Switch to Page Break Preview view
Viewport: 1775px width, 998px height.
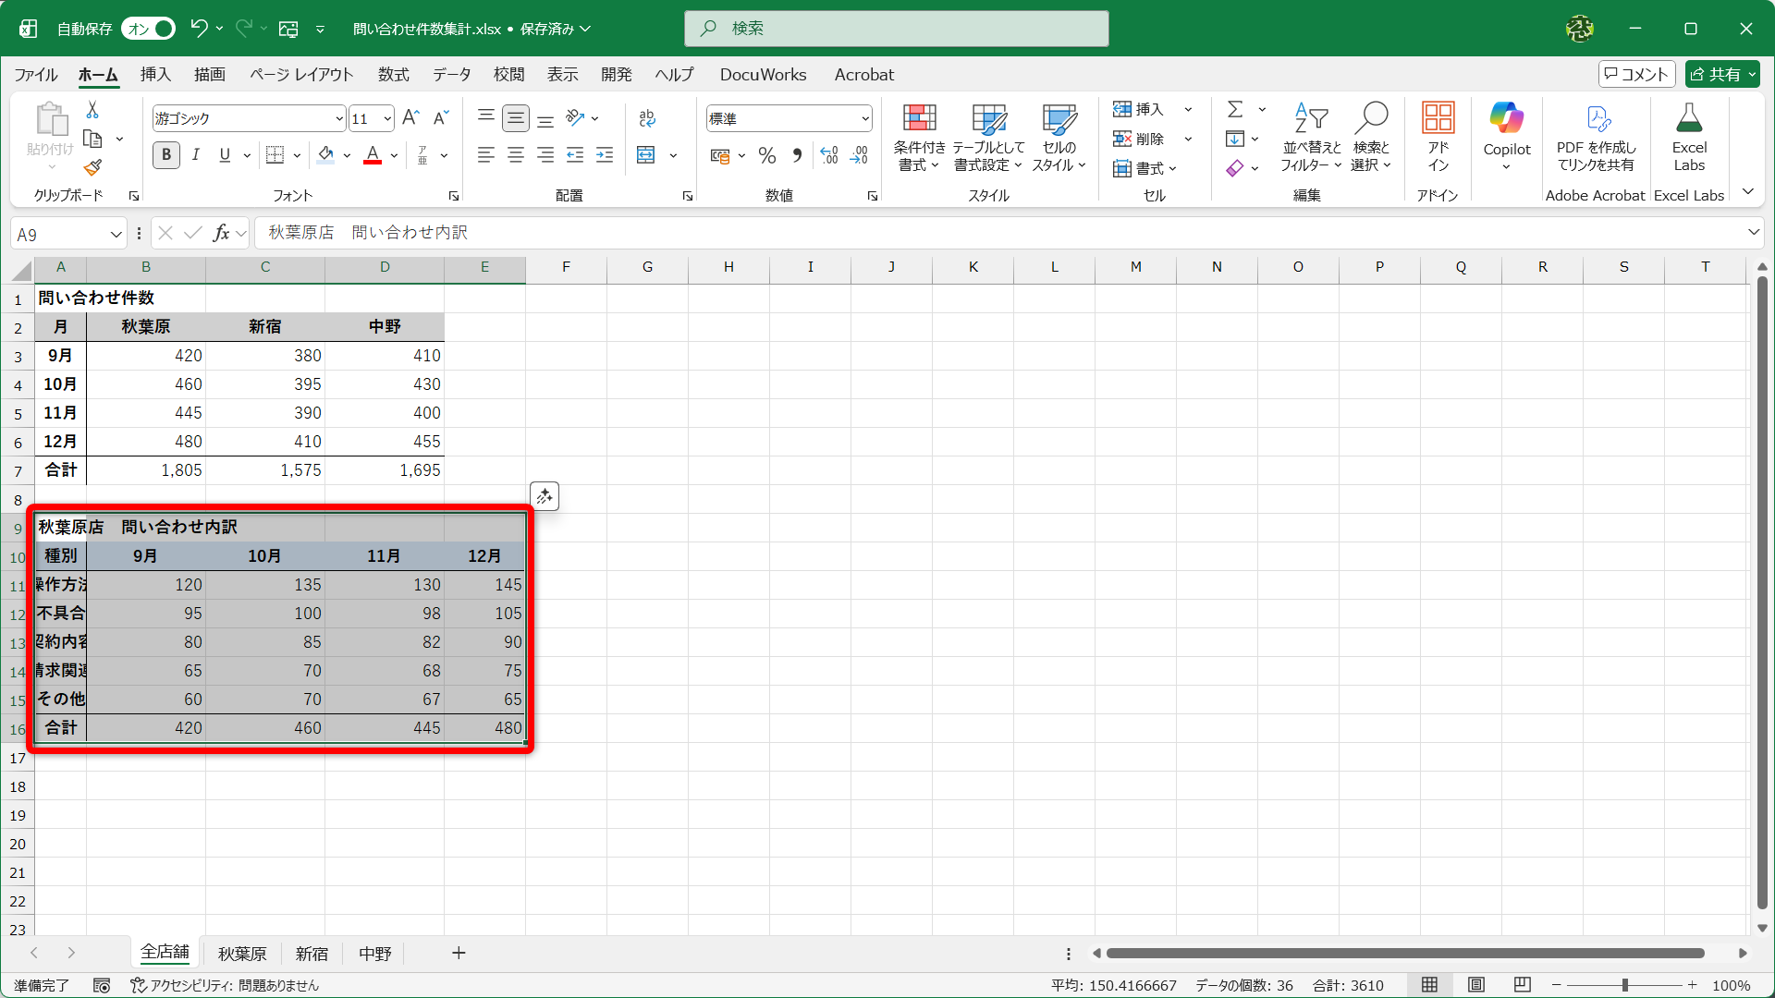(1523, 985)
